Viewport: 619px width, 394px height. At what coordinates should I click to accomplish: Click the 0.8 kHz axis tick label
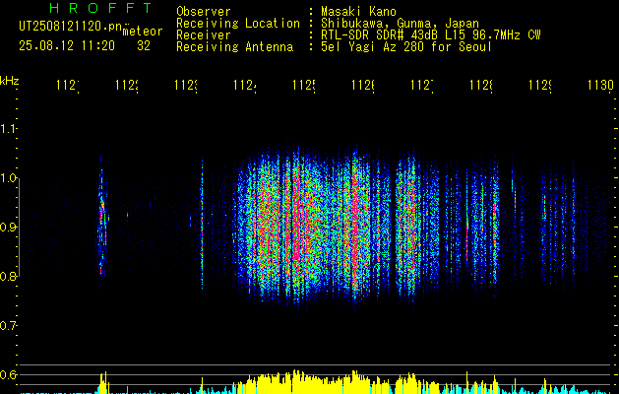coord(8,276)
